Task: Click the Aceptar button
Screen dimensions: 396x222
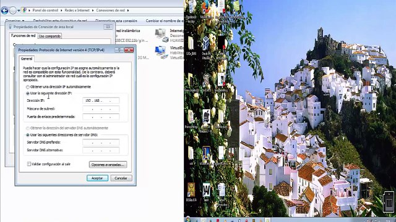Action: (x=98, y=178)
